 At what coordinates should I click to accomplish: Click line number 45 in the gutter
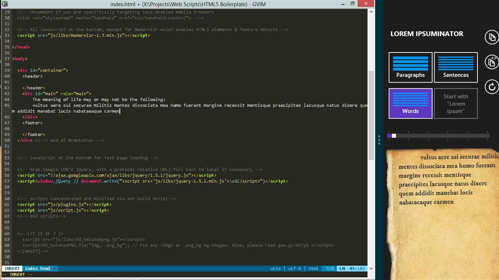[7, 105]
